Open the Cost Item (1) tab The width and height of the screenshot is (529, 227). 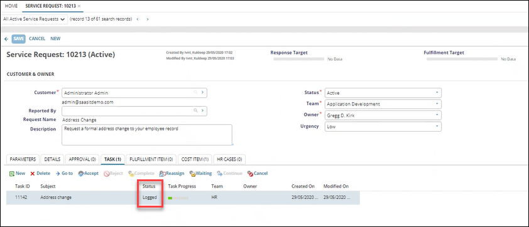point(195,159)
